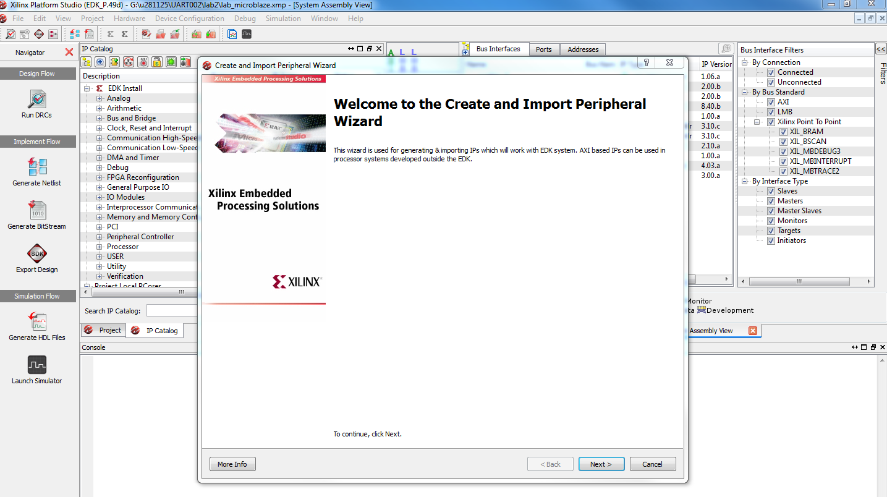Open the File menu

(18, 19)
